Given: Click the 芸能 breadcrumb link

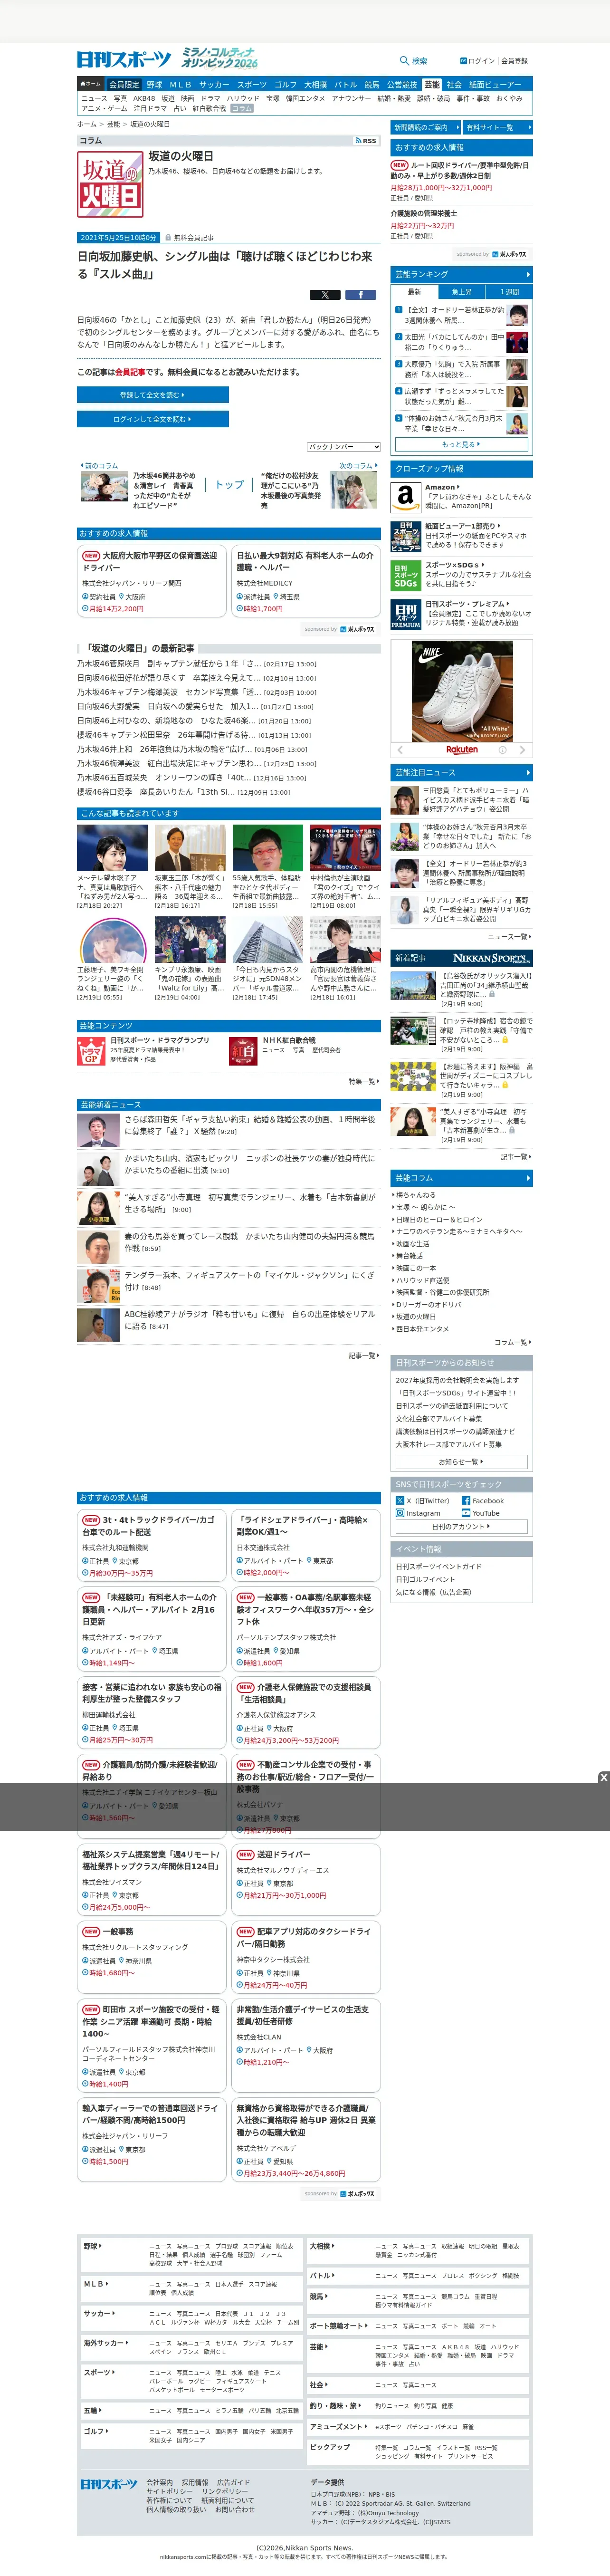Looking at the screenshot, I should (113, 125).
